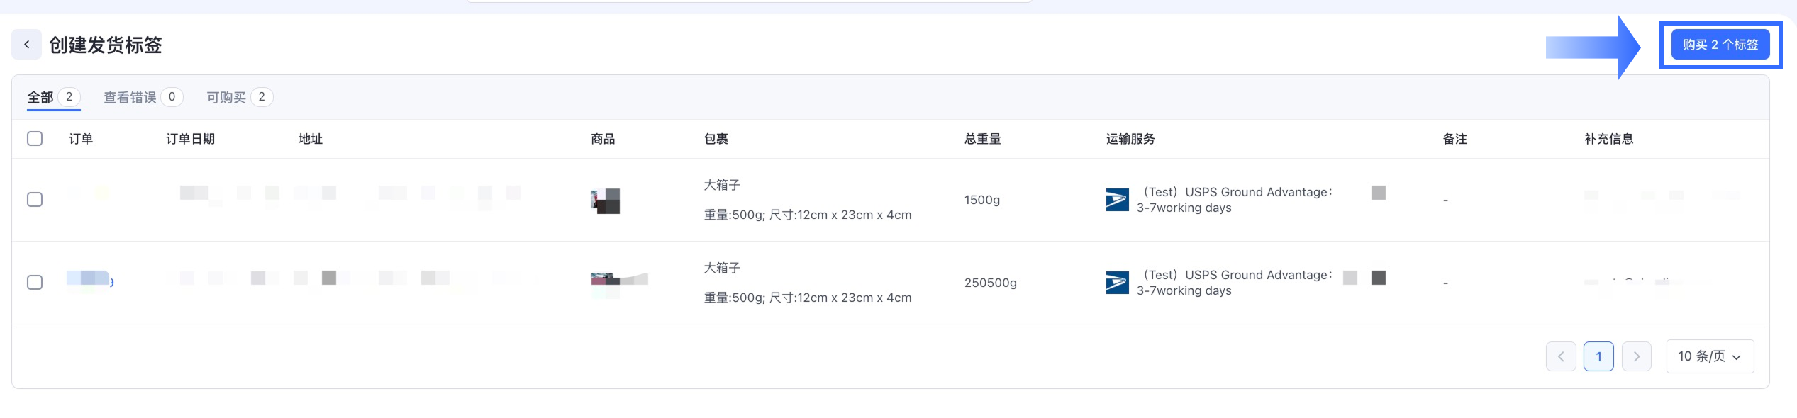
Task: Switch to the 查看错误 tab
Action: (131, 97)
